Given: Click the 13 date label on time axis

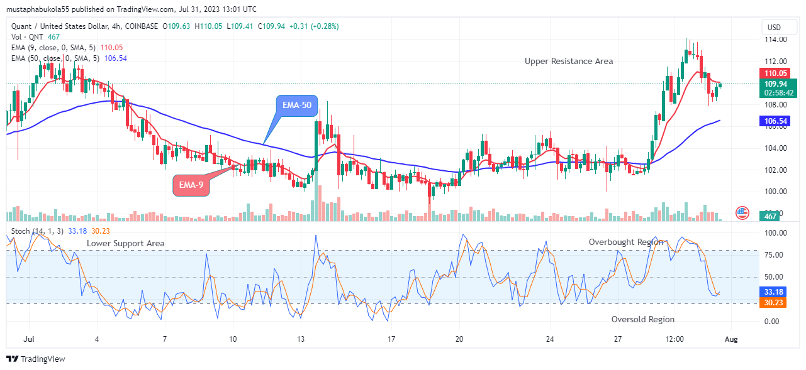Looking at the screenshot, I should (x=300, y=339).
